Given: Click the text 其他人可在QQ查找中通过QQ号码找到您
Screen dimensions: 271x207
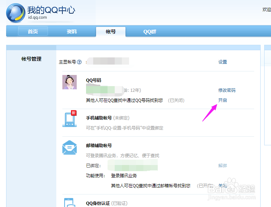Looking at the screenshot, I should [124, 100].
